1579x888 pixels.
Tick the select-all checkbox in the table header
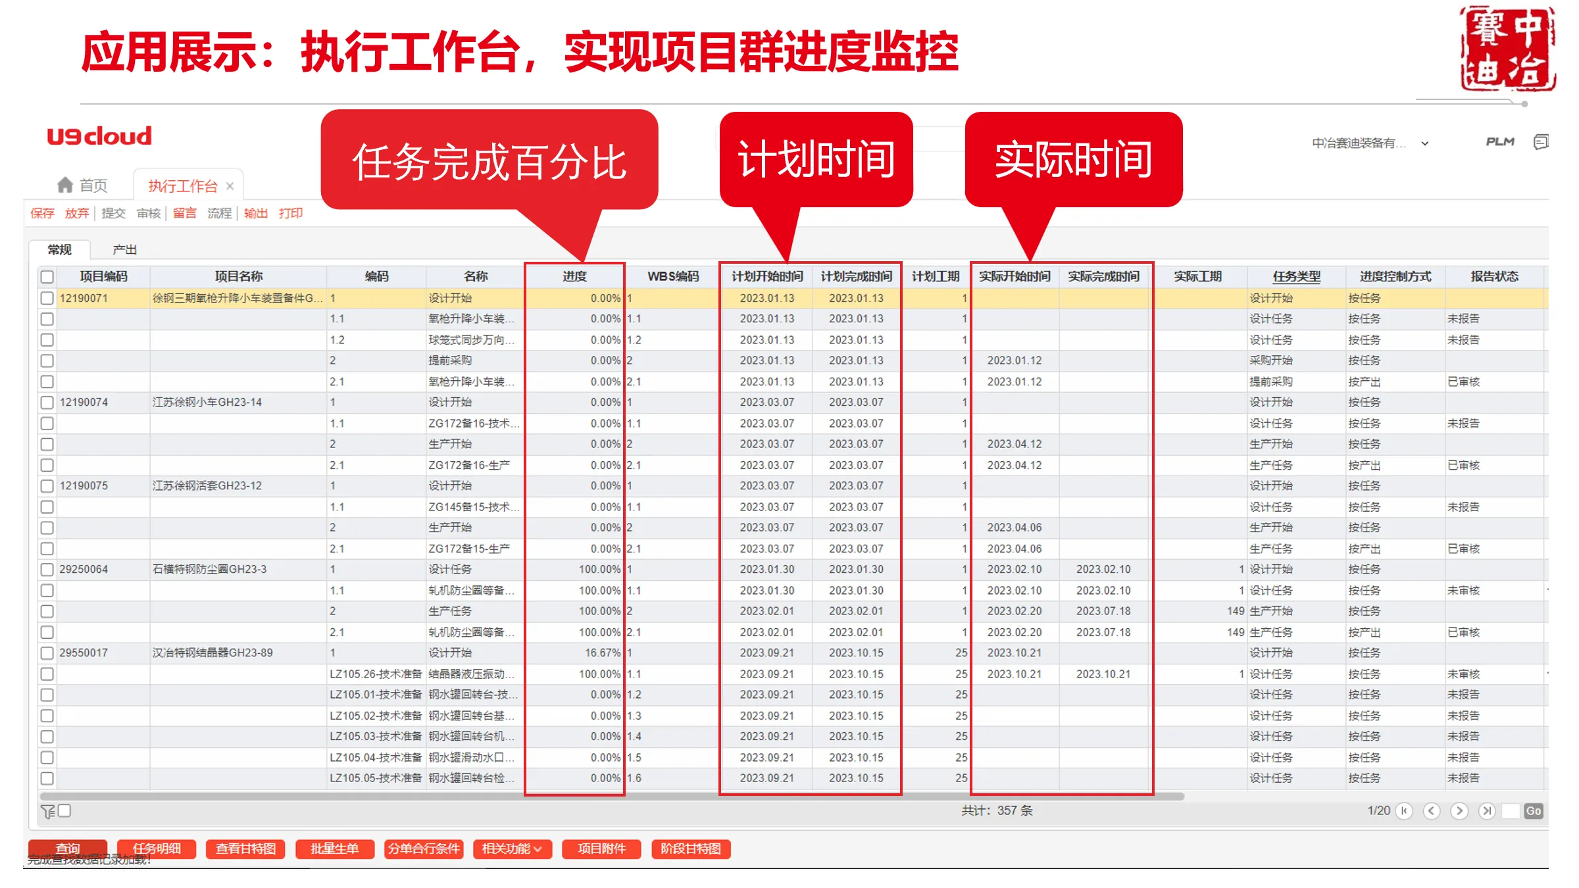click(47, 277)
